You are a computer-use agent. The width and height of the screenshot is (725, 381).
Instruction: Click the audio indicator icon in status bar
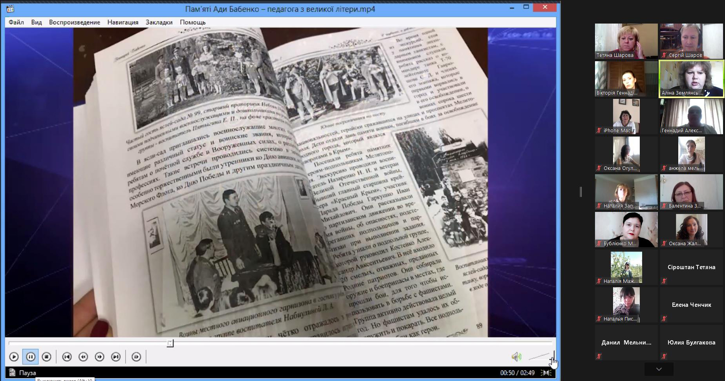coord(546,373)
